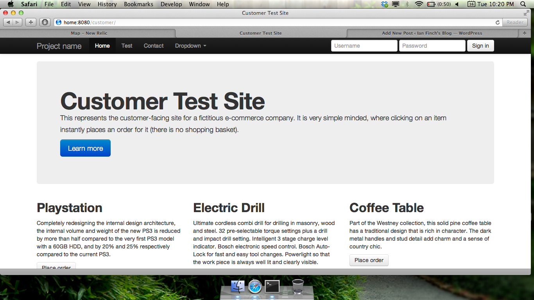
Task: Focus the Username input field
Action: click(364, 46)
